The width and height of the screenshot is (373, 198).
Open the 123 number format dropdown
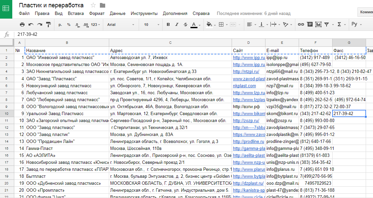coord(95,25)
